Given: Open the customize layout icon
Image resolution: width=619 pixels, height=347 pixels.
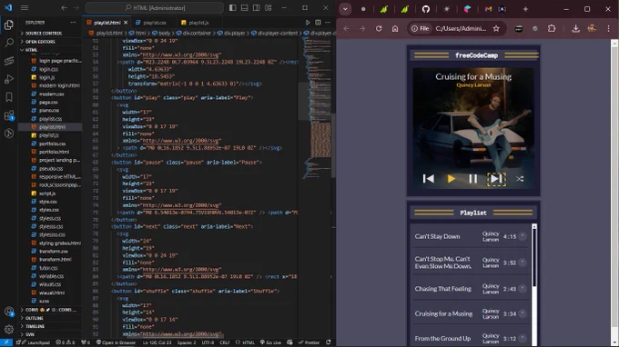Looking at the screenshot, I should pyautogui.click(x=268, y=8).
